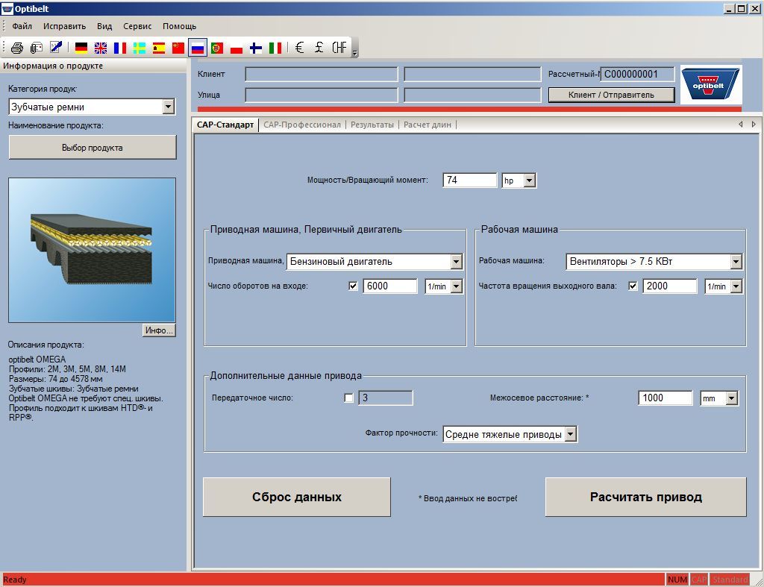
Task: Set currency to CHF
Action: 339,48
